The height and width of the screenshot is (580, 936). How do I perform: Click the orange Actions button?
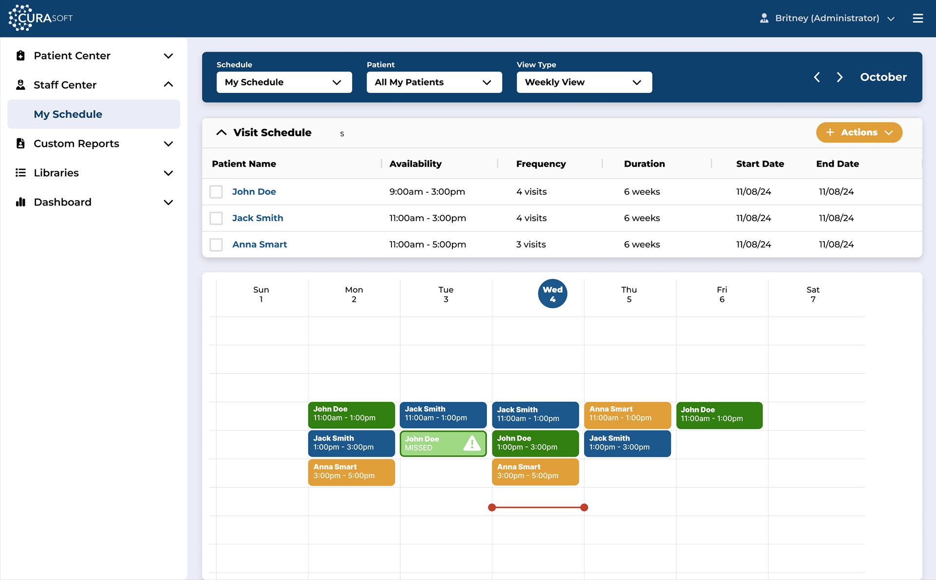click(x=859, y=133)
